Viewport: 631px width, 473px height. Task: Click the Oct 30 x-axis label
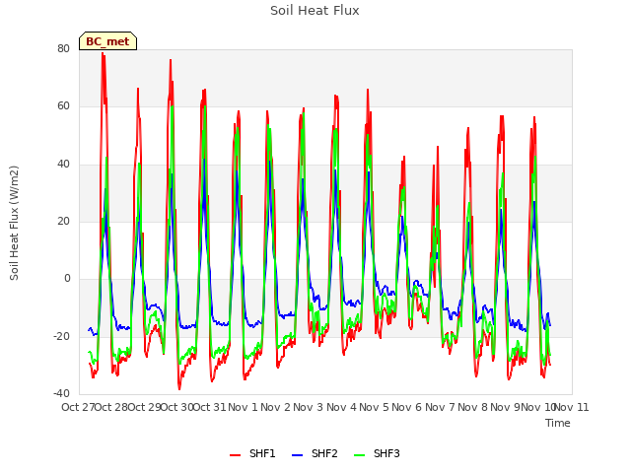tap(177, 407)
